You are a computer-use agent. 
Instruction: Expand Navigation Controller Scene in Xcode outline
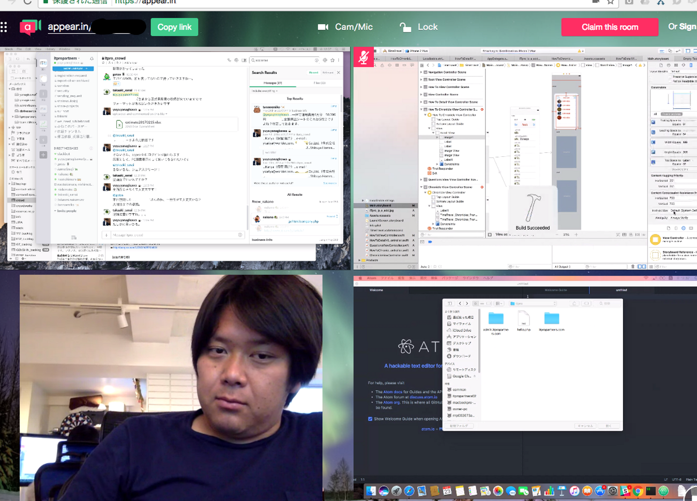421,72
